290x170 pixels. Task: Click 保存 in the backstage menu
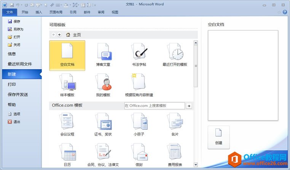pos(14,21)
